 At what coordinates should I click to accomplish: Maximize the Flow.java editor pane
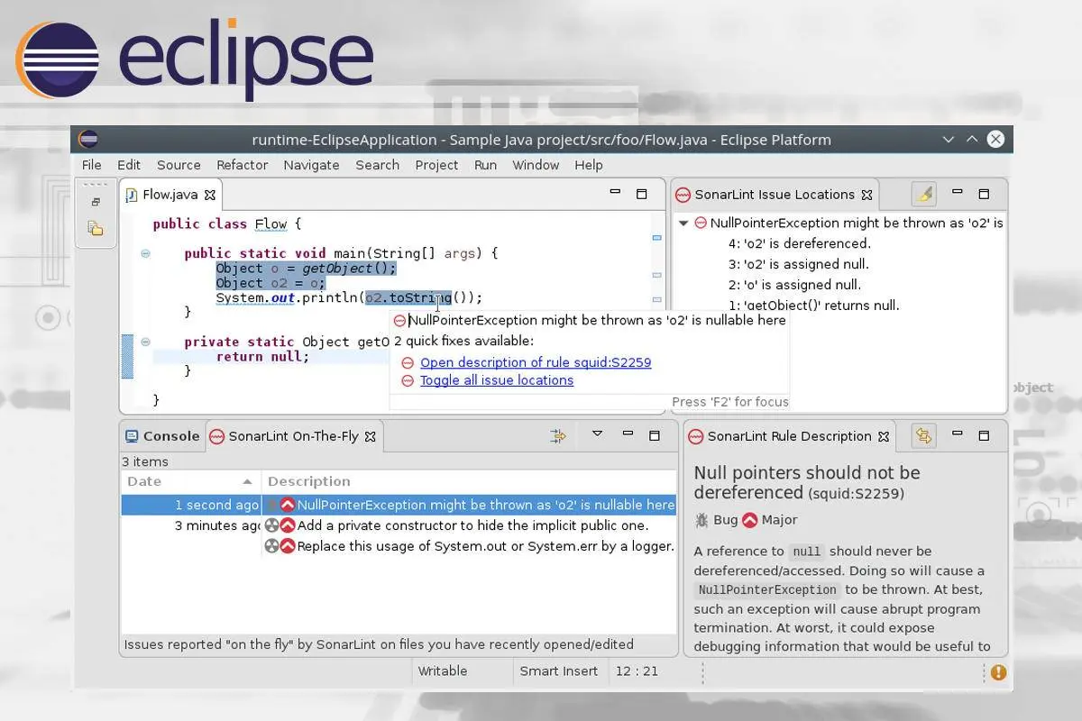pyautogui.click(x=642, y=194)
